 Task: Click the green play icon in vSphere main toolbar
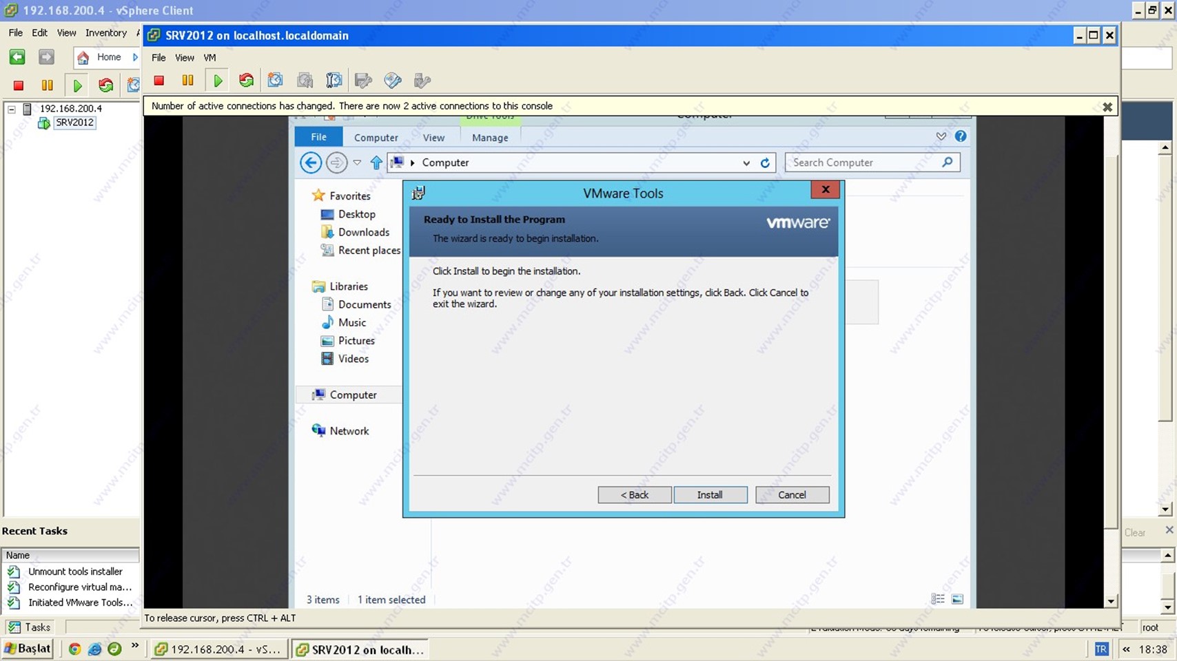point(77,85)
